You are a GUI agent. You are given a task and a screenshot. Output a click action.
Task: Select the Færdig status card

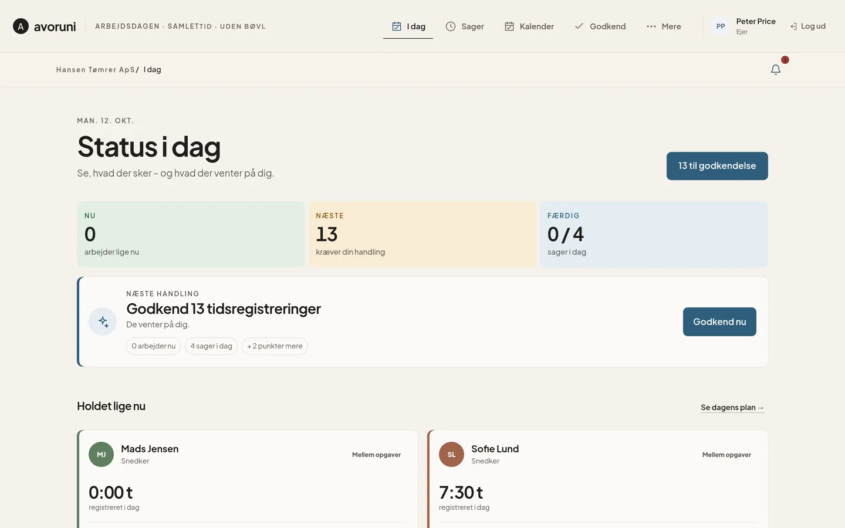(x=654, y=234)
